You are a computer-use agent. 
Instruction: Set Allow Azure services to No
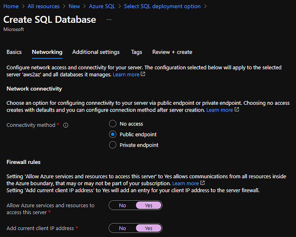(122, 205)
